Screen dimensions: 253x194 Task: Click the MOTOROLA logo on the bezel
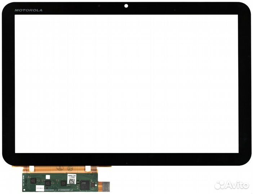click(28, 10)
